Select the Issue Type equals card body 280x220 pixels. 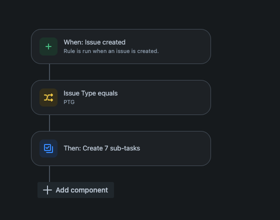(121, 97)
